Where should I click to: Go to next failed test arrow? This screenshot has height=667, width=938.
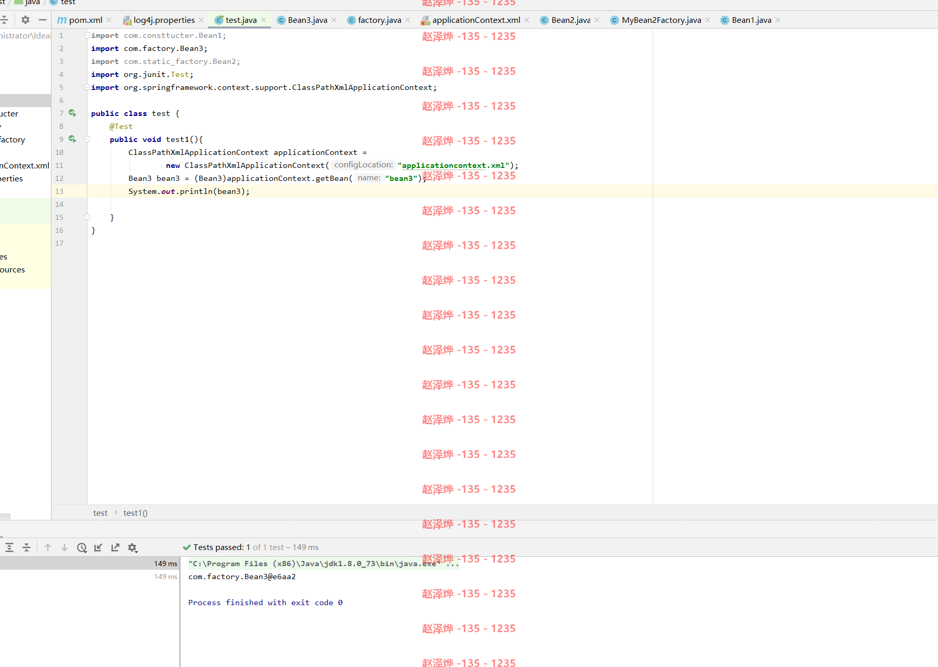coord(64,547)
